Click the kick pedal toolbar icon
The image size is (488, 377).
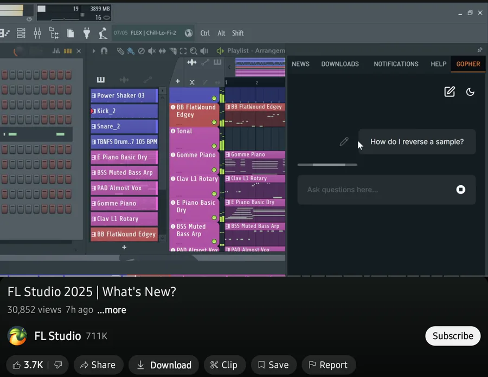tap(103, 33)
